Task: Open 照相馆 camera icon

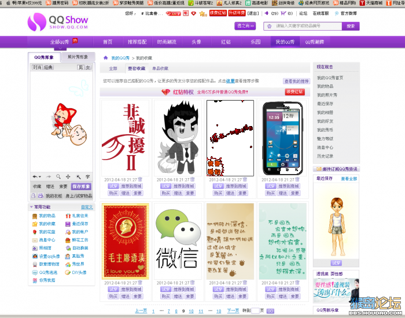Action: point(35,248)
